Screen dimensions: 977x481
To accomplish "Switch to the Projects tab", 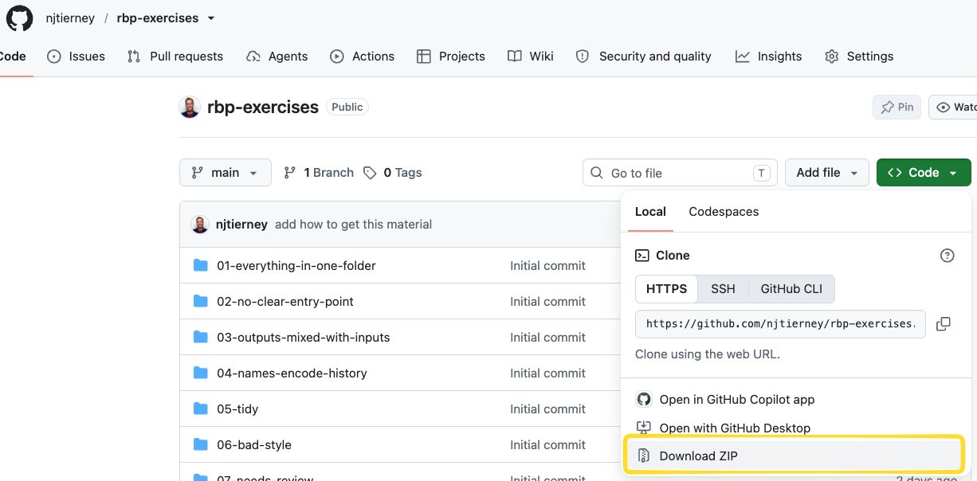I will 451,56.
